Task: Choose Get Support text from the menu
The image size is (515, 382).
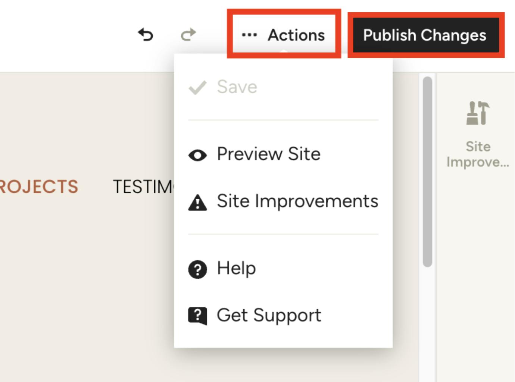Action: pos(269,315)
